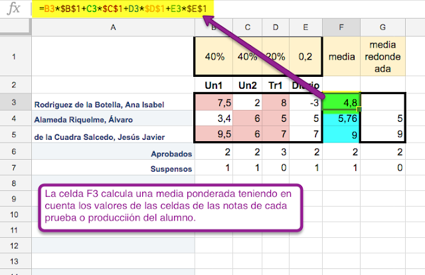Screen dimensions: 425x275
Task: Select column F header
Action: coord(341,27)
